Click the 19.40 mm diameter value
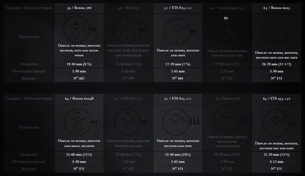 pos(79,64)
